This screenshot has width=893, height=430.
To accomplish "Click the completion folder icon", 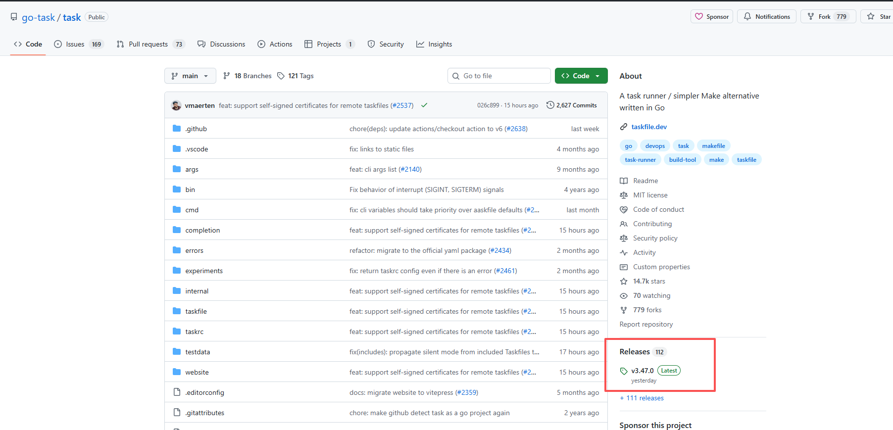I will (x=177, y=230).
